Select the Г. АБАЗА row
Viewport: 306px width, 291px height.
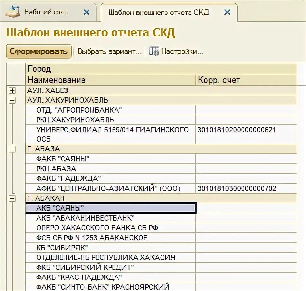[161, 149]
